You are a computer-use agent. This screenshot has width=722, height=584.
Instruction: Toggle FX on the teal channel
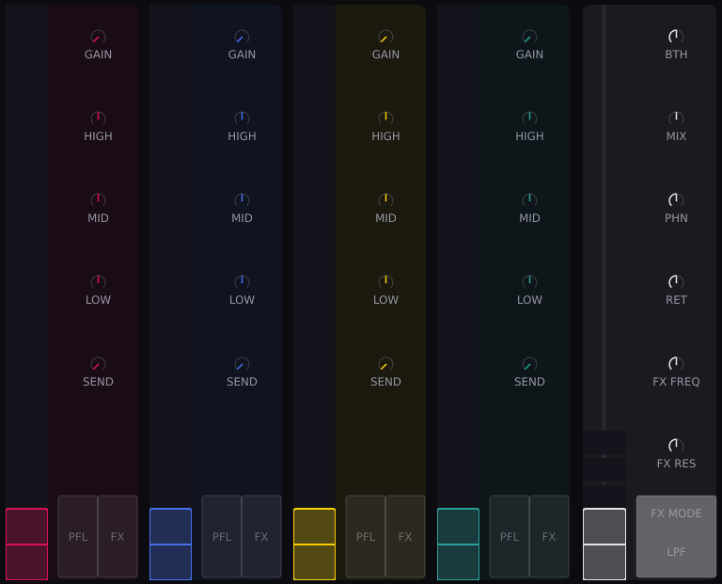point(549,537)
